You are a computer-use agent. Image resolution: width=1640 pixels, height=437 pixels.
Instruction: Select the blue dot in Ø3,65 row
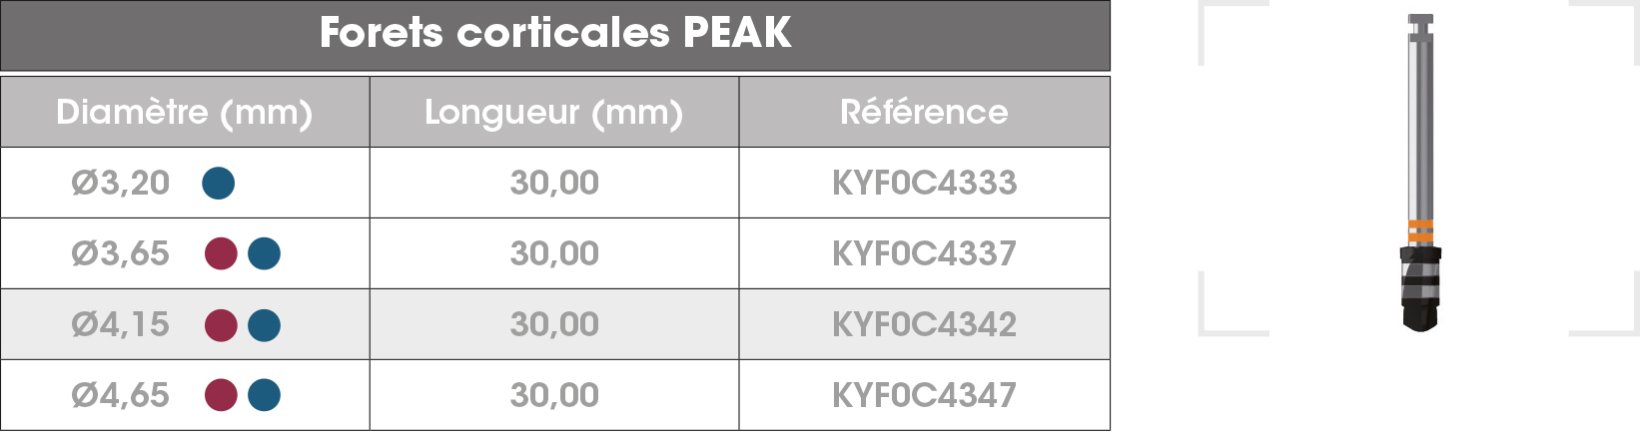click(264, 254)
